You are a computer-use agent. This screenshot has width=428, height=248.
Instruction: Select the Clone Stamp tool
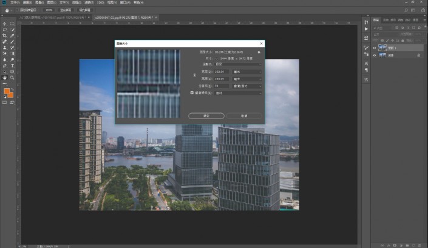click(x=5, y=48)
